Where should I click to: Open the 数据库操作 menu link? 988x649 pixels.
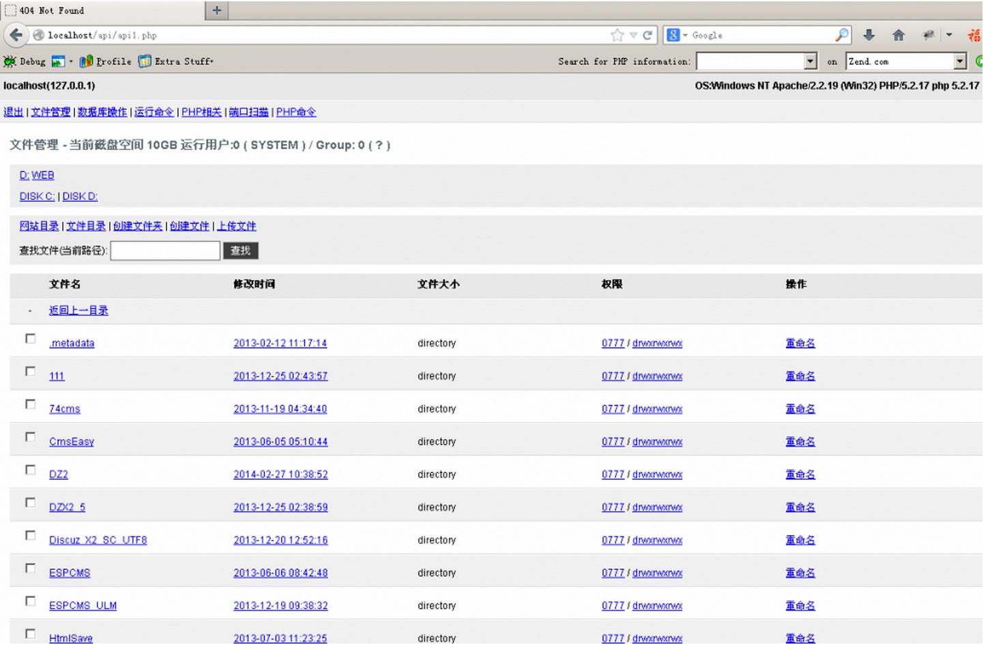pyautogui.click(x=102, y=112)
